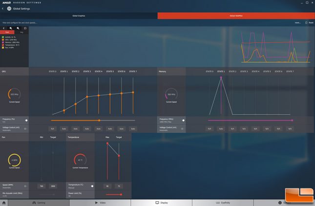
Task: Open the Gaming section with controller icon
Action: click(39, 203)
